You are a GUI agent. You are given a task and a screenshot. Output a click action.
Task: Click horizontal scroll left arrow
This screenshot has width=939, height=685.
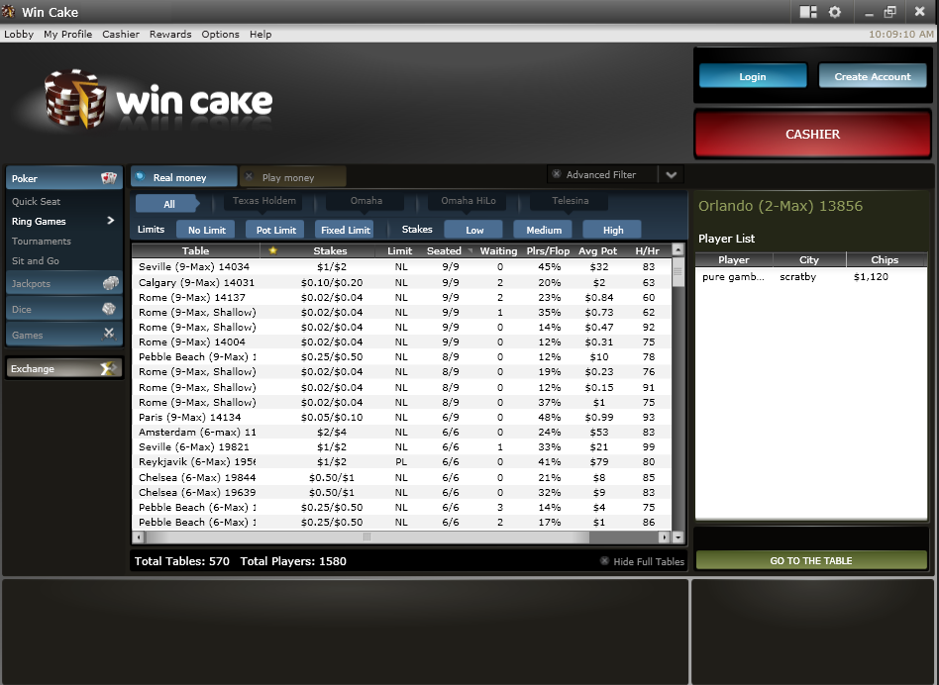tap(139, 538)
